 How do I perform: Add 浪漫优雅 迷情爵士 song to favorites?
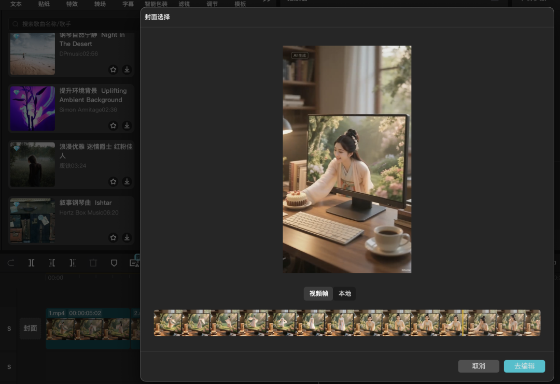click(x=113, y=181)
